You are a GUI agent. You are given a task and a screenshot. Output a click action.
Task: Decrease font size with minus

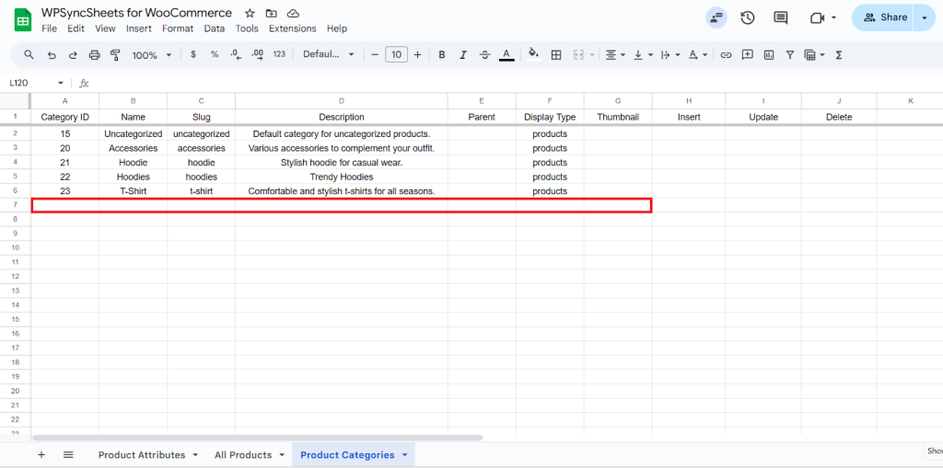pos(375,54)
